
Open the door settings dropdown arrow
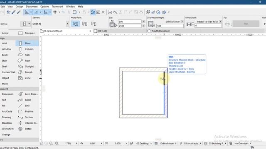(x=29, y=24)
